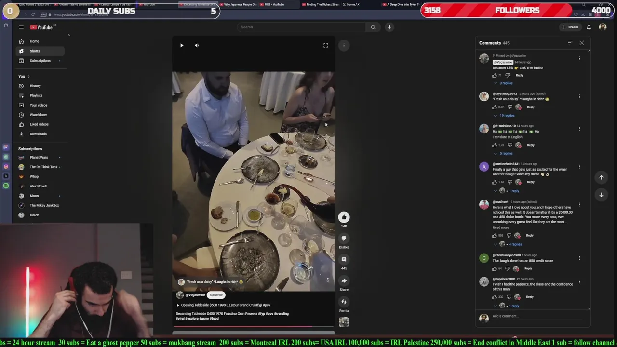
Task: Click Read more on @loudhowl comment
Action: click(x=501, y=227)
